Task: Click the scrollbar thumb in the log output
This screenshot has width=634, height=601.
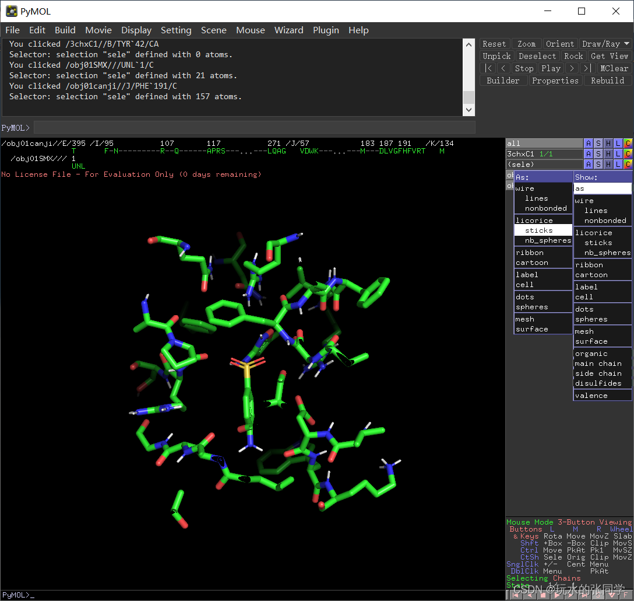Action: point(469,97)
